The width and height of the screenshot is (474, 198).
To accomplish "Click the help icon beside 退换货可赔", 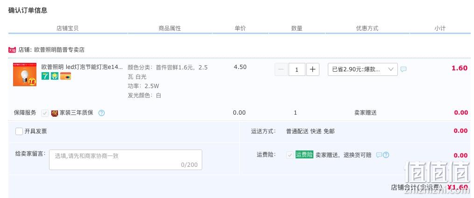I will click(x=386, y=155).
